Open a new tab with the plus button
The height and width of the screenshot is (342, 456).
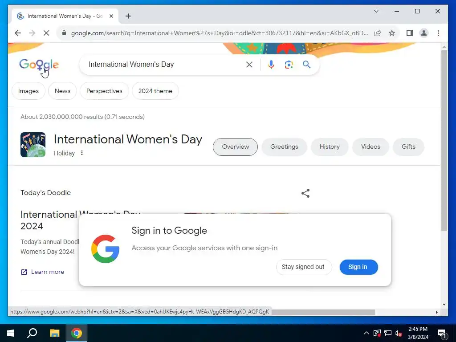point(128,16)
